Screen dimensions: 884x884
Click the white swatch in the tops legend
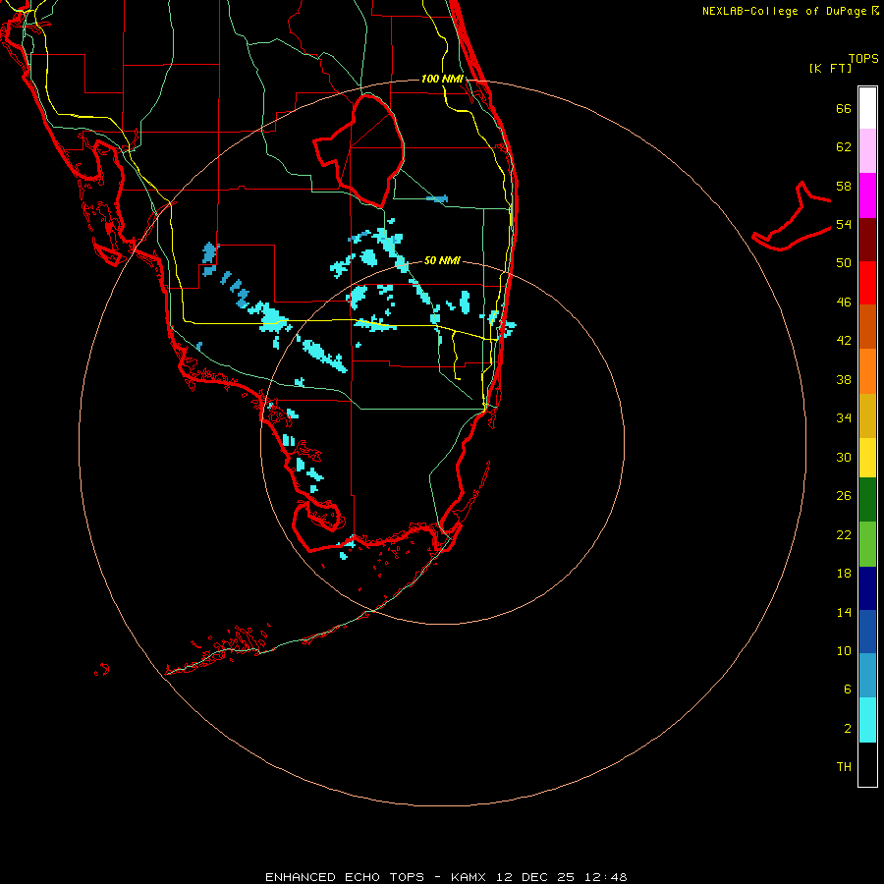coord(867,108)
